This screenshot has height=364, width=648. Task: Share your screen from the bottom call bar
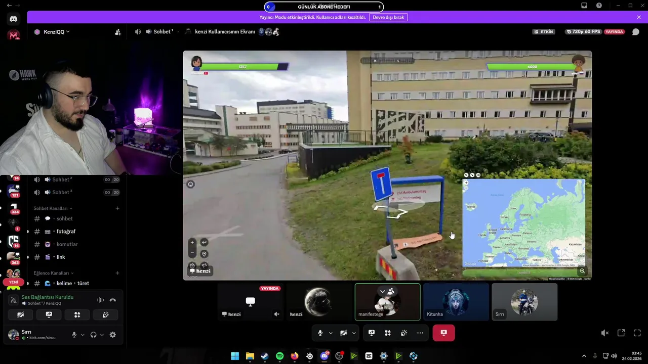[x=371, y=333]
